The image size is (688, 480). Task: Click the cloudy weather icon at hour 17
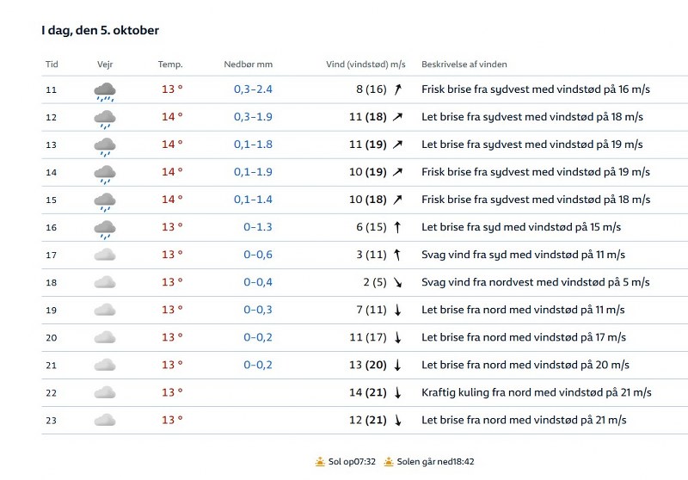click(105, 255)
